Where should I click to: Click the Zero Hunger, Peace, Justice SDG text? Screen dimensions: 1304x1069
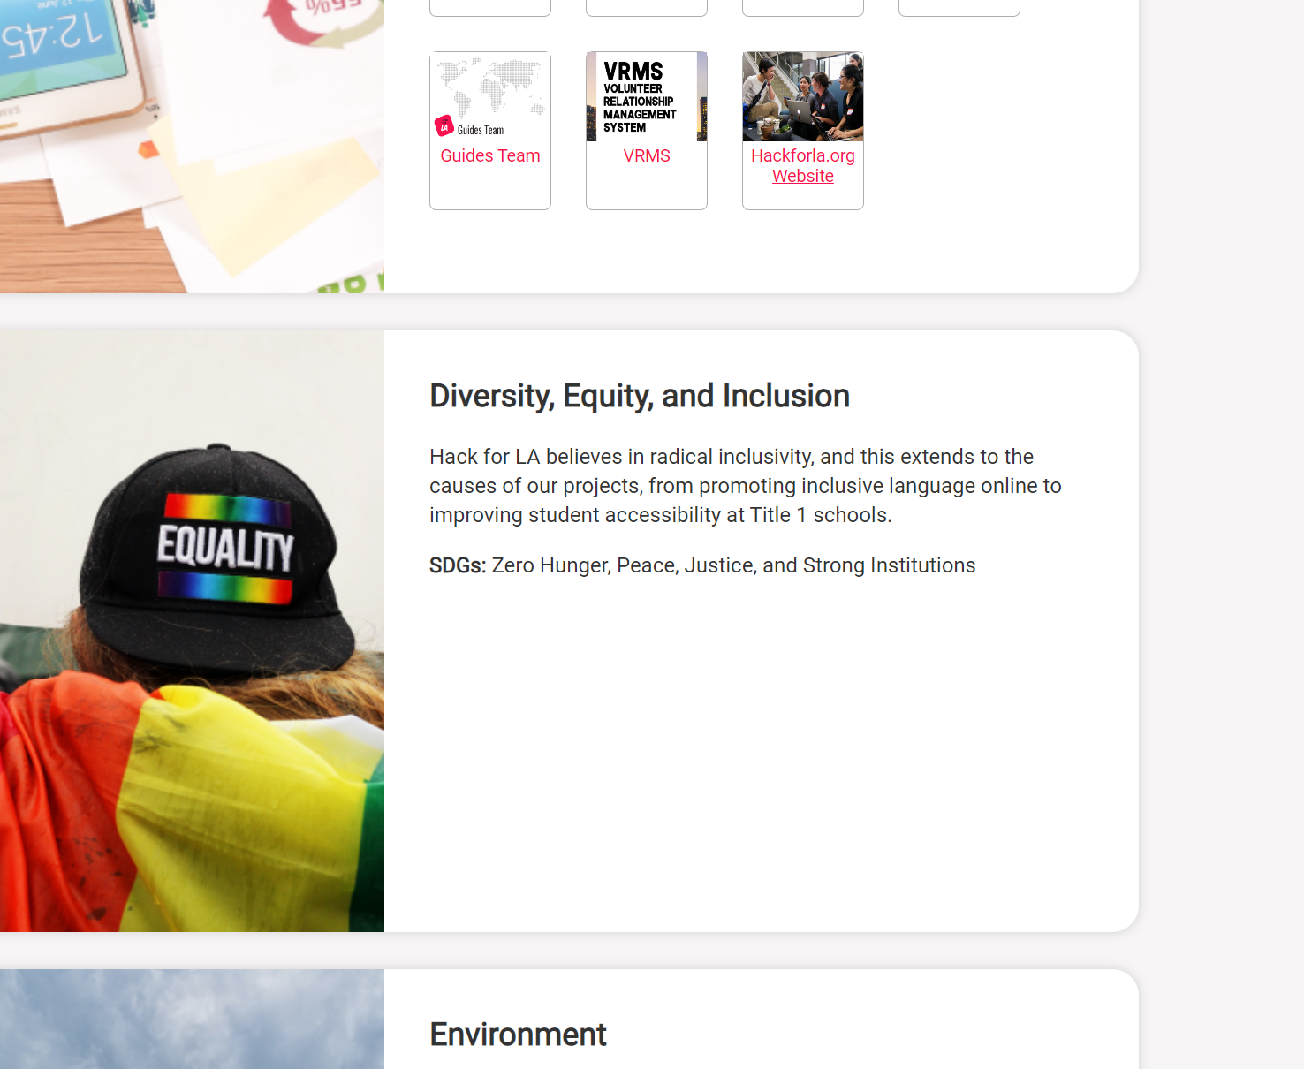coord(733,565)
